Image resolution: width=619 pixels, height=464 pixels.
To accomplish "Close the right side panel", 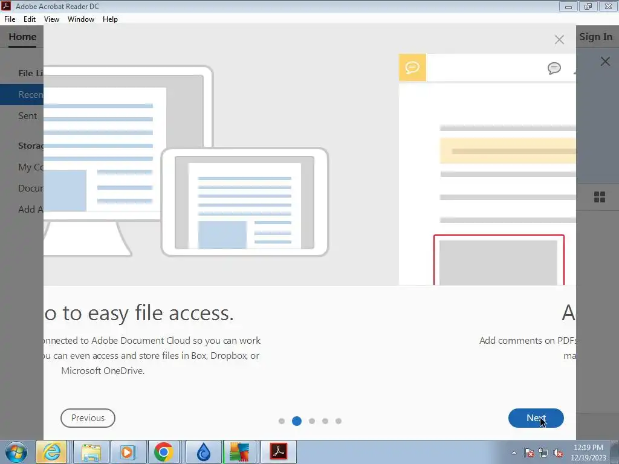I will 605,62.
